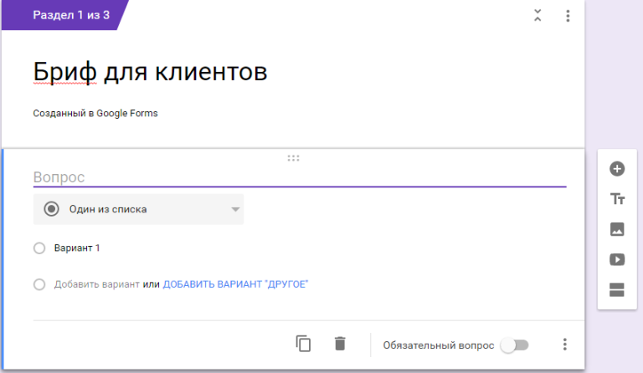643x373 pixels.
Task: Click the "Добавить вариант" text
Action: coord(96,284)
